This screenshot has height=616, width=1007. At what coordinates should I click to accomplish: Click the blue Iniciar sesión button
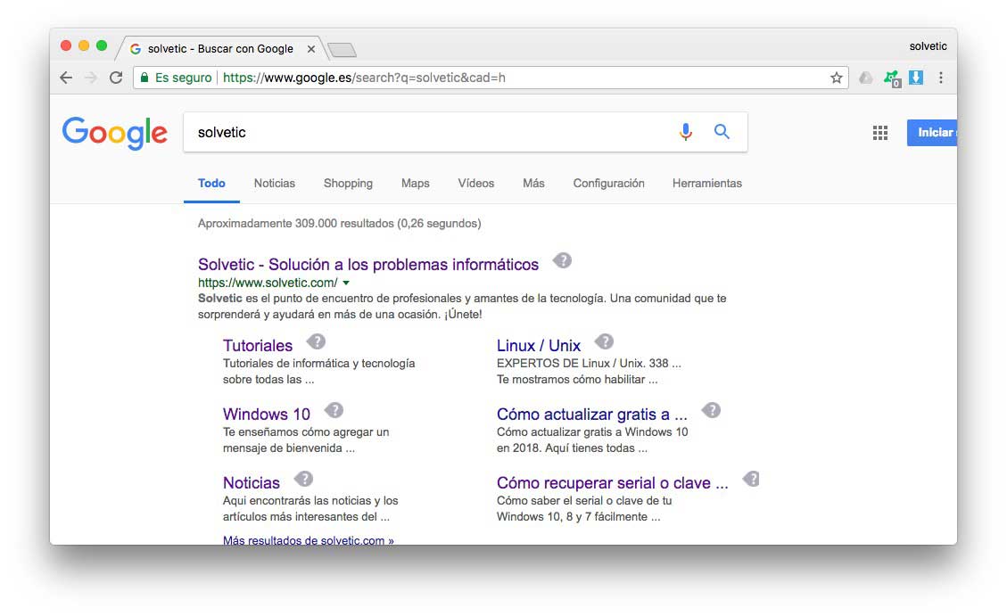[x=933, y=132]
